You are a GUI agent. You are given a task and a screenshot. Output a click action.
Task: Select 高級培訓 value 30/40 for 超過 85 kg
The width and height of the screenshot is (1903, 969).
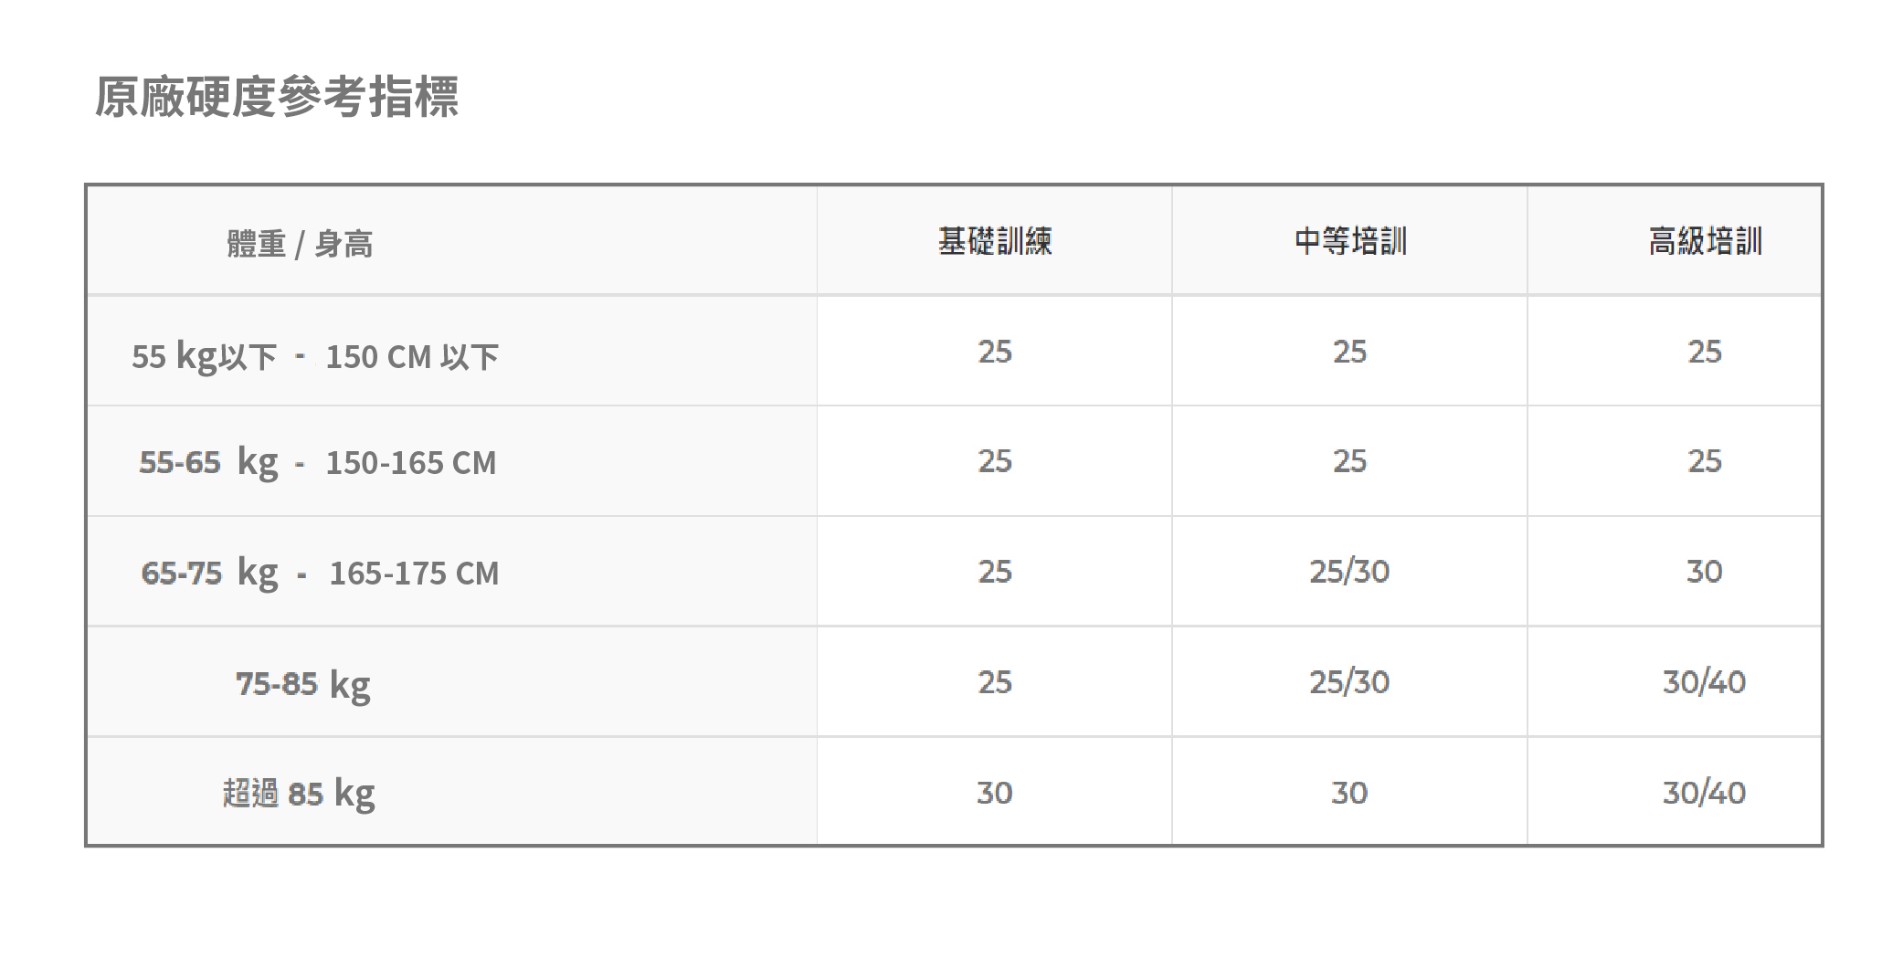[1704, 793]
